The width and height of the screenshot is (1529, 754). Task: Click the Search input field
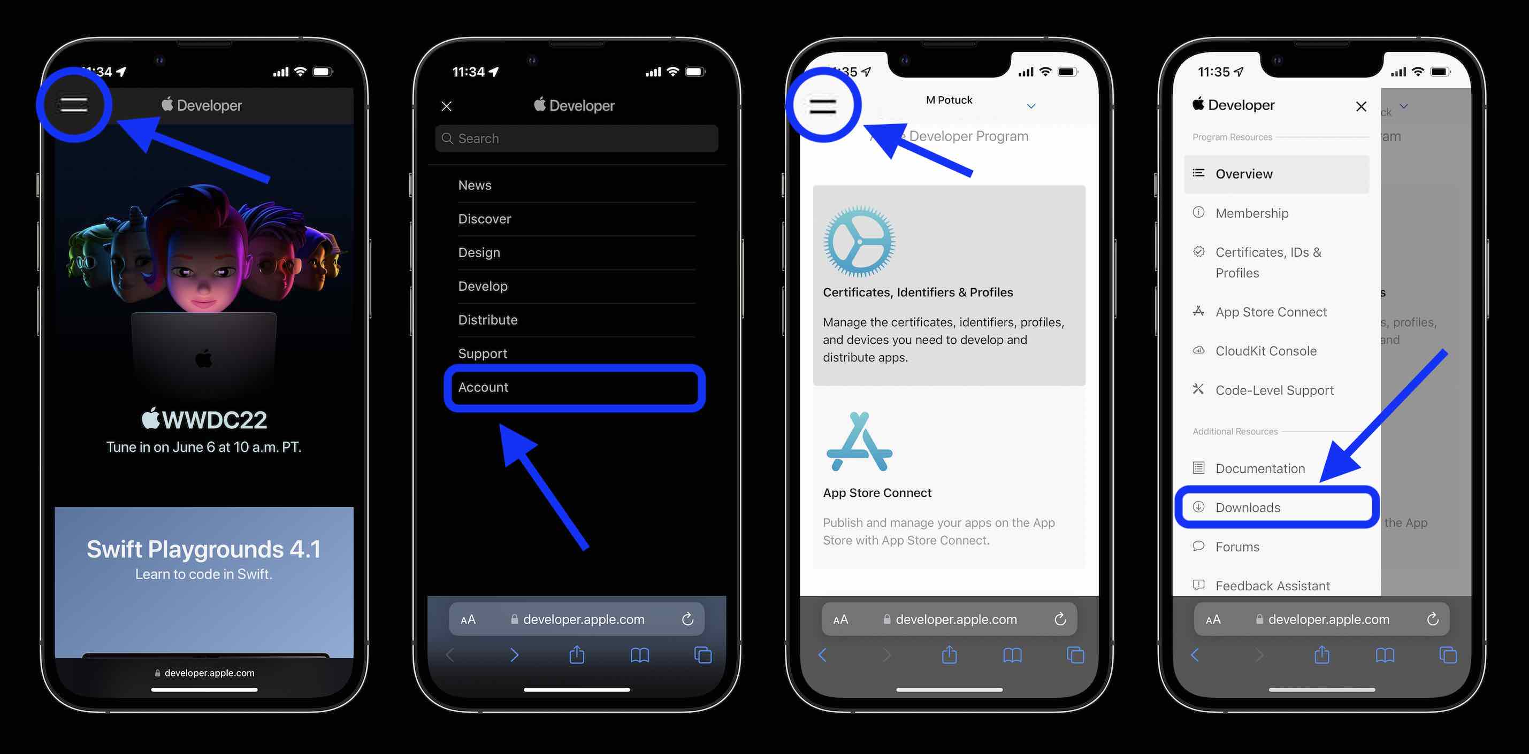575,137
